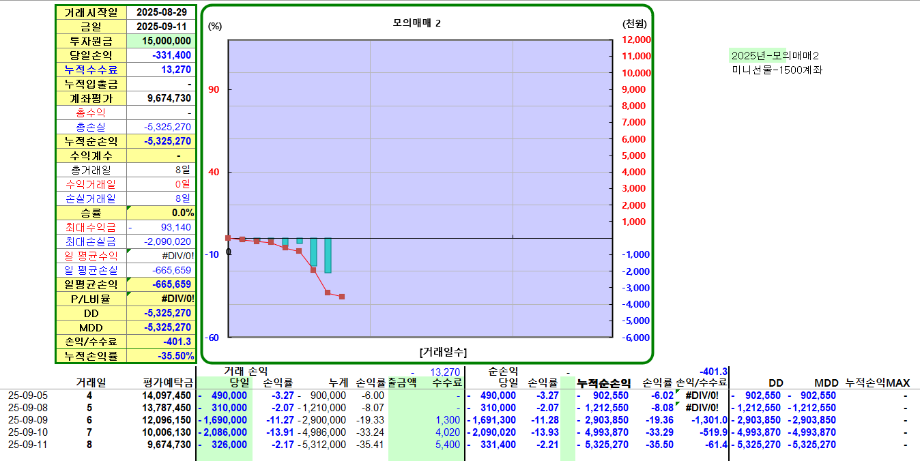
Task: Click the 누계 column header
Action: 338,383
